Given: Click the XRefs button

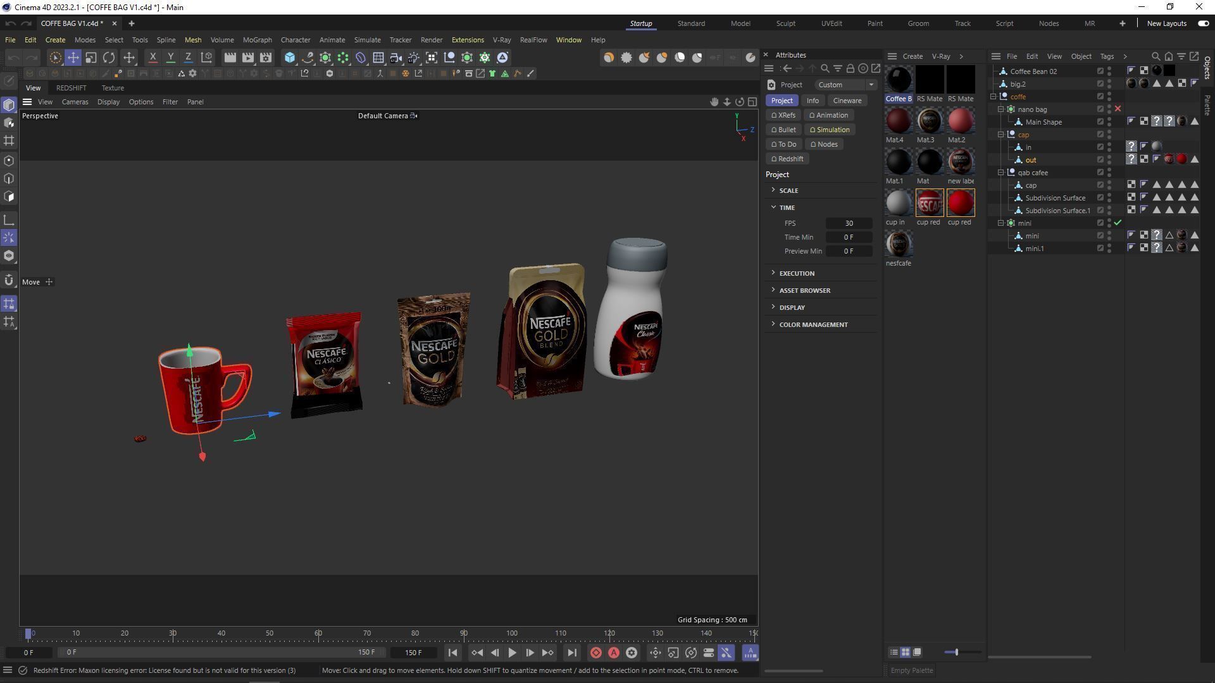Looking at the screenshot, I should (783, 115).
